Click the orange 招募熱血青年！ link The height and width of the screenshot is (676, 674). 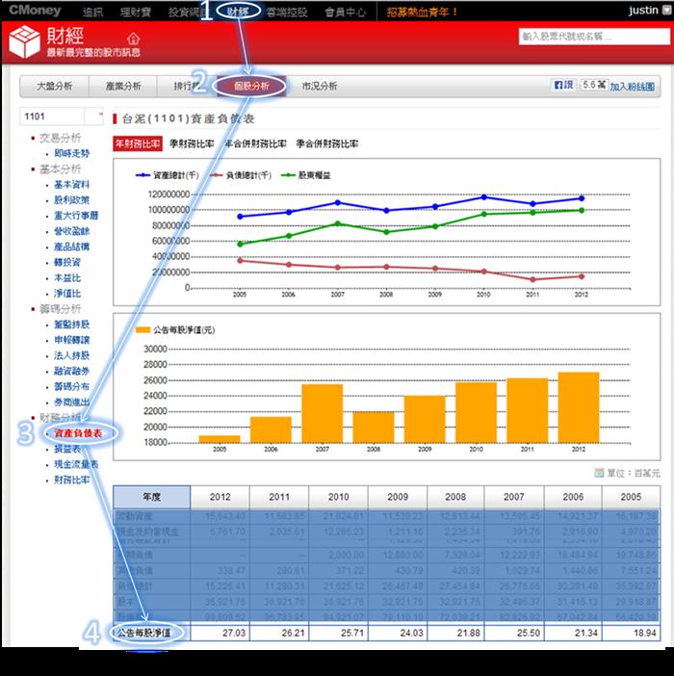[423, 13]
